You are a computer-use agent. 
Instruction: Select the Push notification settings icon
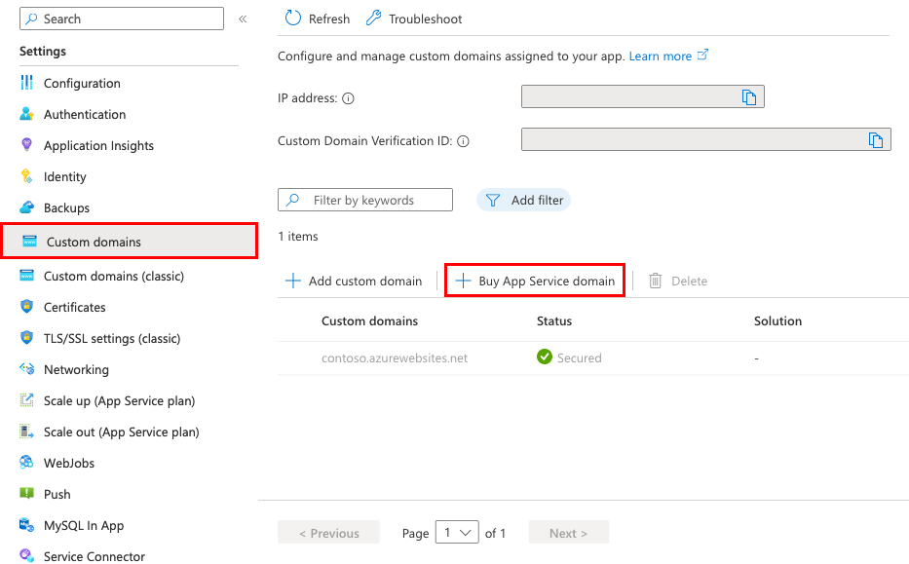[x=26, y=494]
